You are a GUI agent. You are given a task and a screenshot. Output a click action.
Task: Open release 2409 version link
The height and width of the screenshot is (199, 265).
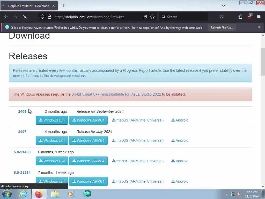pyautogui.click(x=22, y=111)
